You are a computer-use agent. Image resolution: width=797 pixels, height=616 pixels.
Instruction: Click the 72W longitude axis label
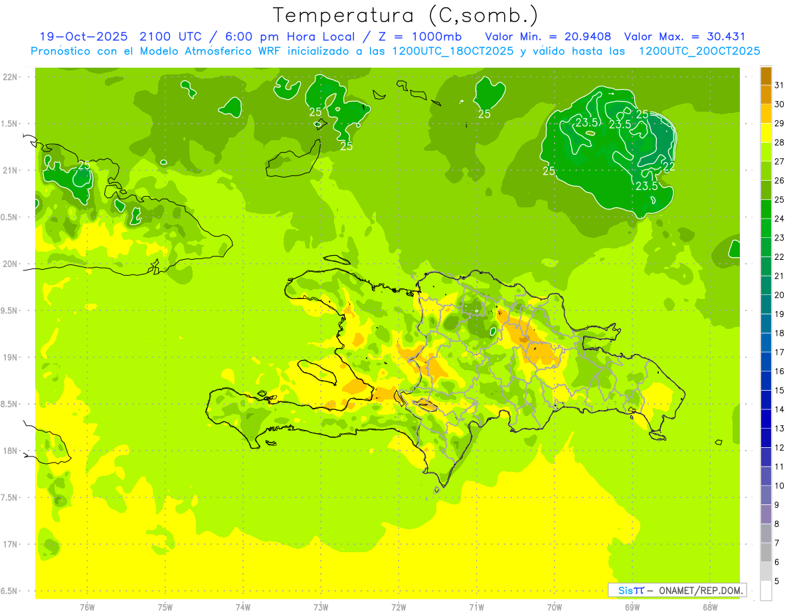point(398,607)
